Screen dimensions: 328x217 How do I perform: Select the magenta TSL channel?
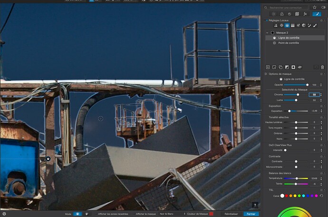[x=316, y=196]
